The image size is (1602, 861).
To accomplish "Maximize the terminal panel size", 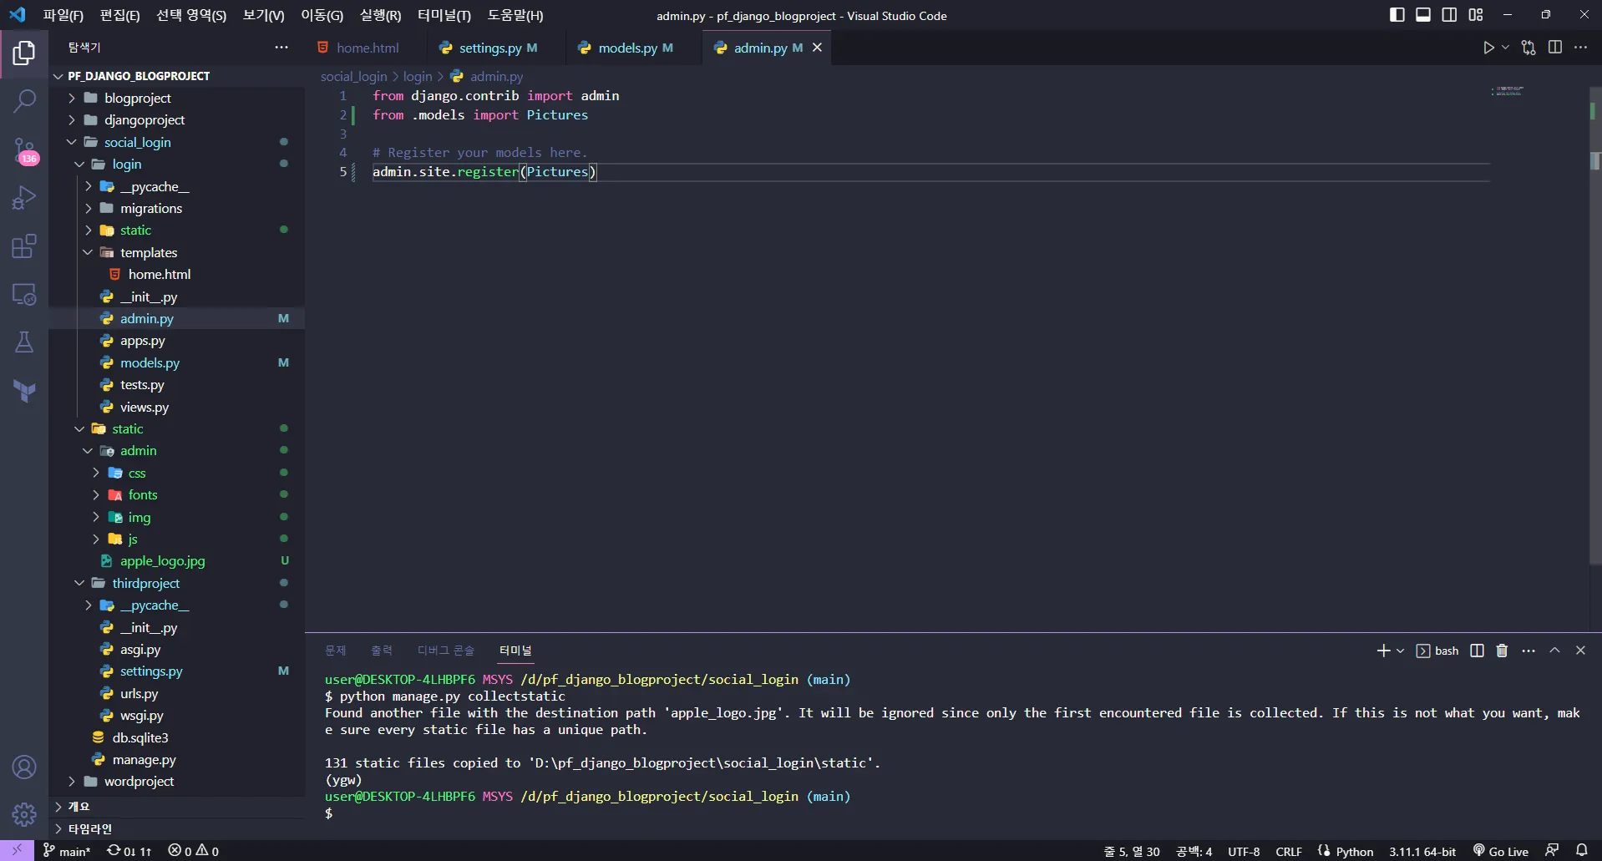I will coord(1554,651).
